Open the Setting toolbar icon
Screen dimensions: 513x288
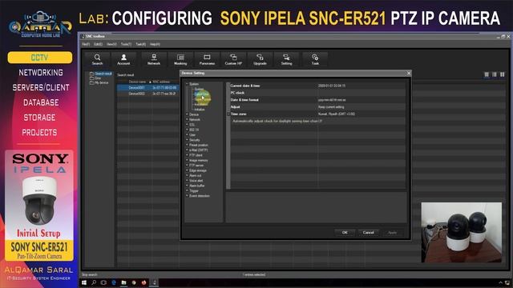[286, 59]
